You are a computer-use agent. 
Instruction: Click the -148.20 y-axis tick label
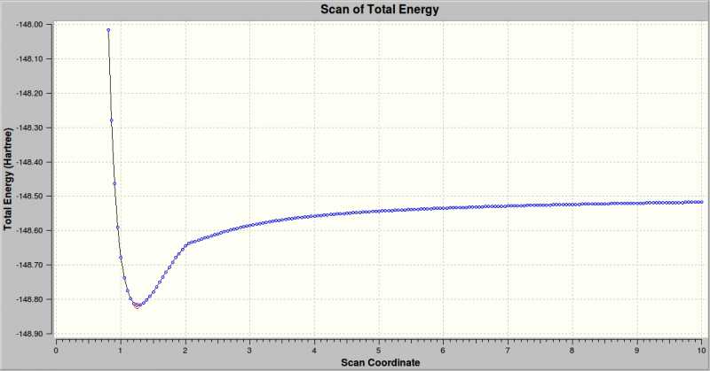click(x=29, y=94)
